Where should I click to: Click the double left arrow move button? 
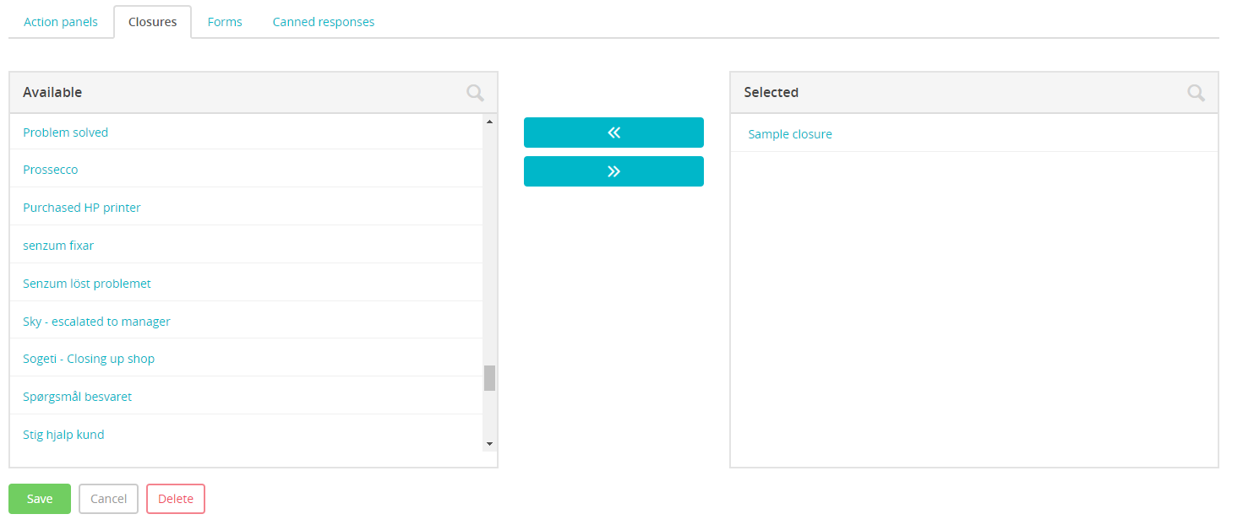click(613, 133)
